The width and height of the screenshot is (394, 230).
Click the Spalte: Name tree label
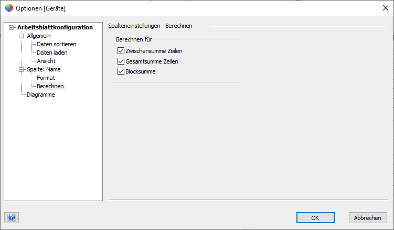(44, 69)
